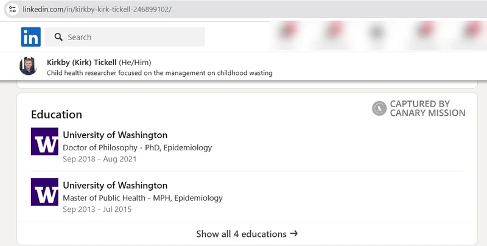
Task: Click the arrow beside Show all 4 educations
Action: [x=294, y=234]
